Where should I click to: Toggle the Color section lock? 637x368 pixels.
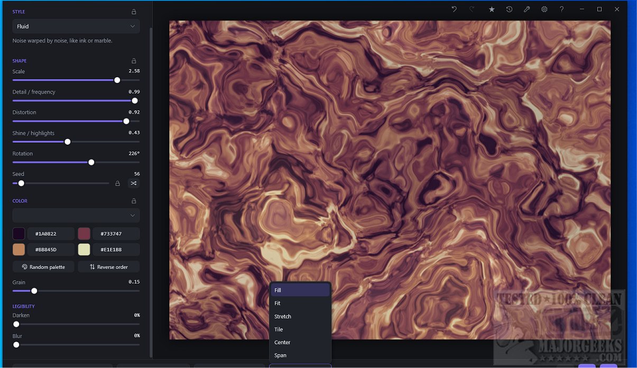pyautogui.click(x=134, y=201)
